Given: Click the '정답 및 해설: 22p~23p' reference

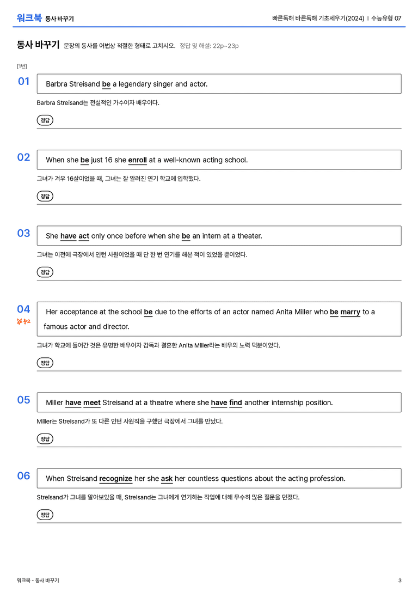Looking at the screenshot, I should pos(209,46).
